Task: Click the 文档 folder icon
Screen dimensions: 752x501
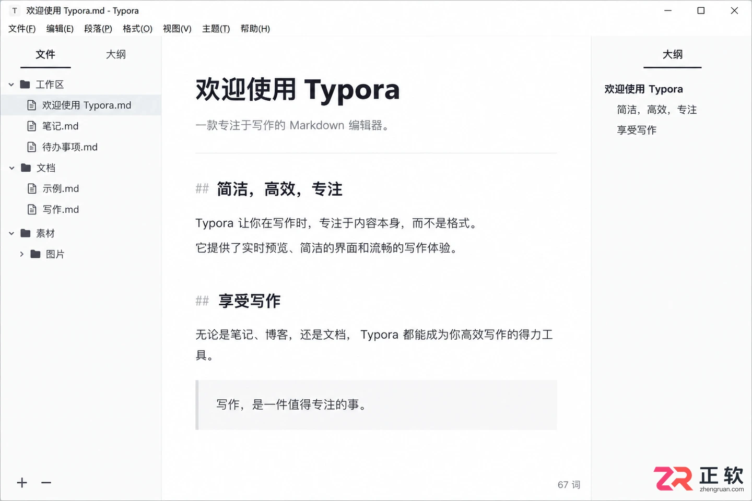Action: [x=26, y=168]
